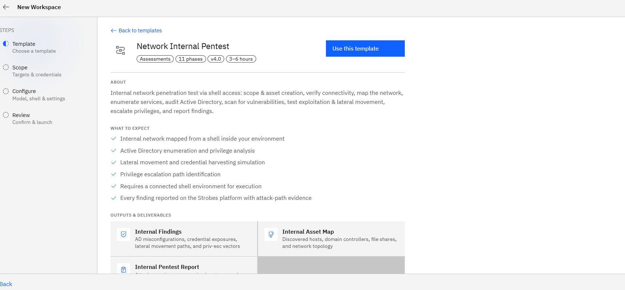Click the back arrow beside New Workspace
625x290 pixels.
pos(6,7)
